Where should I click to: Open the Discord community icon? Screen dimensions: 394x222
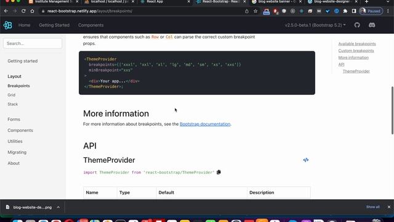(x=372, y=25)
